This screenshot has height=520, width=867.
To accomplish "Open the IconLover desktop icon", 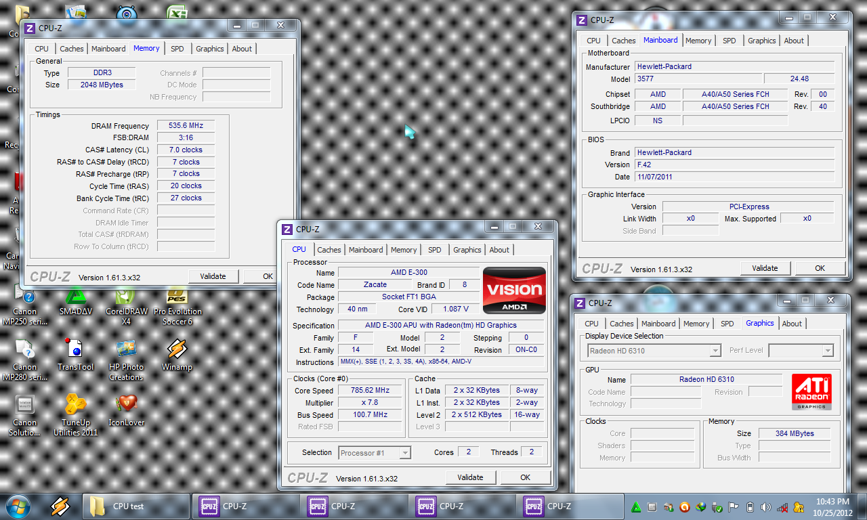I will pos(126,410).
